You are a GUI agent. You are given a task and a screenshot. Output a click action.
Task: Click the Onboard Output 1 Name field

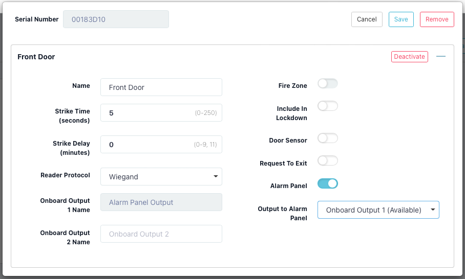pos(161,202)
